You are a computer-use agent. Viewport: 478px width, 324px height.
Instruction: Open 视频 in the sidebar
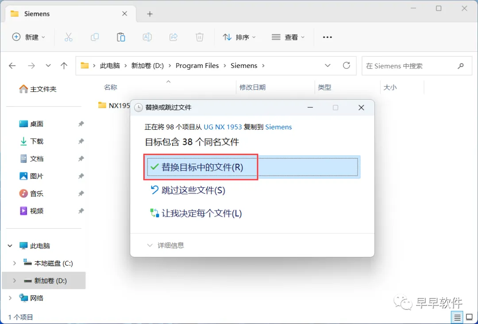[x=31, y=211]
